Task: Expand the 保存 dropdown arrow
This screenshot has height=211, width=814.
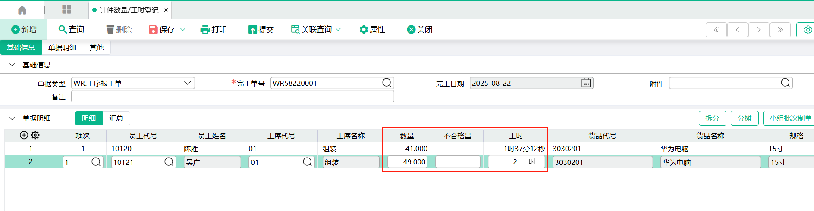Action: pos(182,29)
